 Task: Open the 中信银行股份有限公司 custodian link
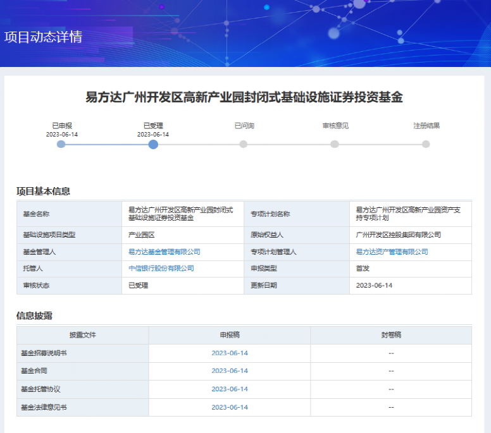pyautogui.click(x=161, y=269)
